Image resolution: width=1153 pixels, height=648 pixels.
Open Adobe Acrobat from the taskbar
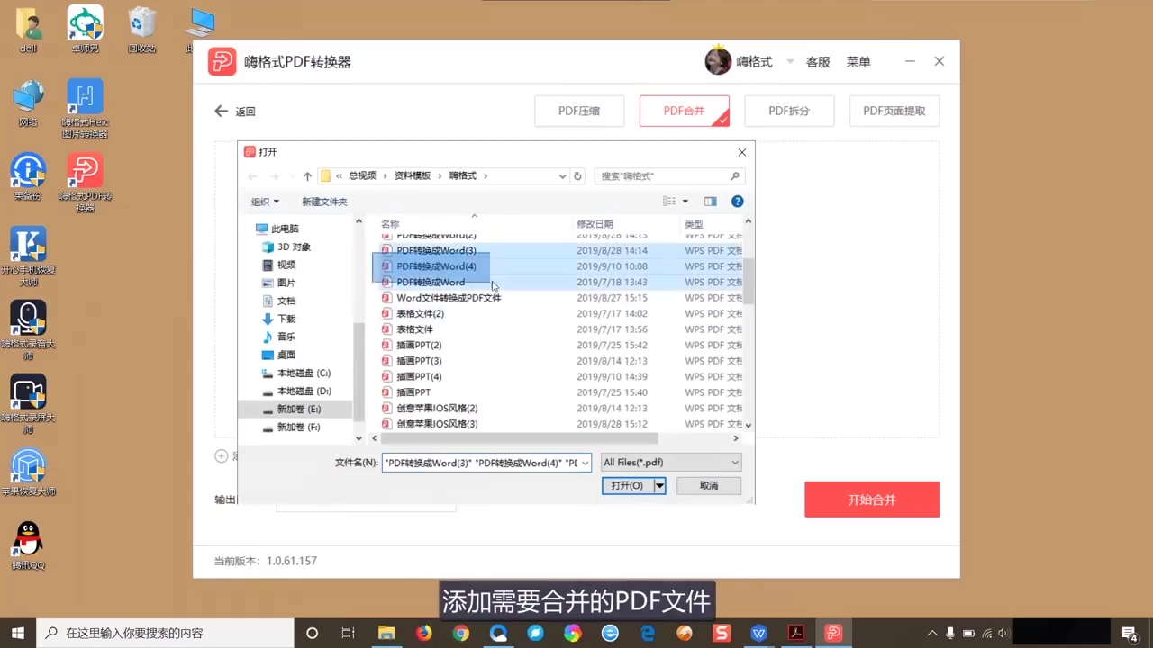796,633
